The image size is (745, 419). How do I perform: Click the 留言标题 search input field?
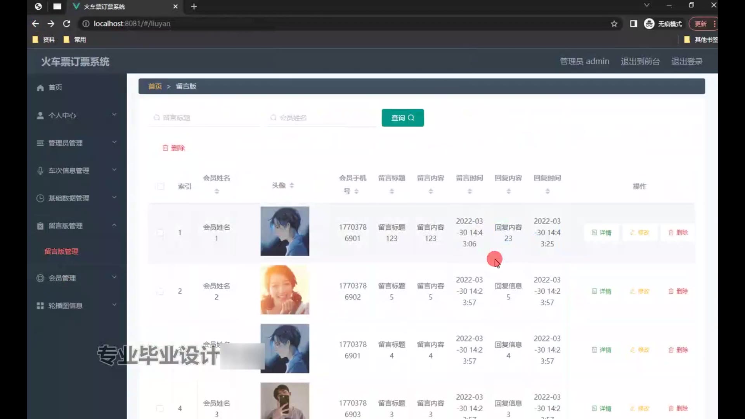point(204,118)
